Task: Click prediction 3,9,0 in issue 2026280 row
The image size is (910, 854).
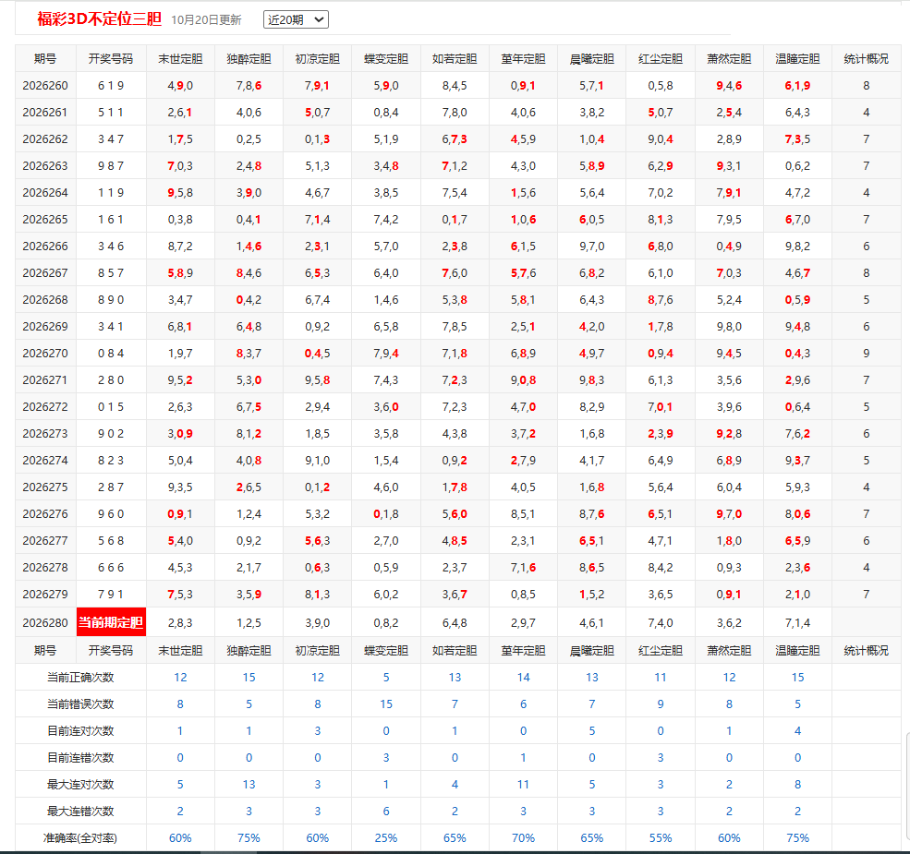Action: [x=318, y=623]
